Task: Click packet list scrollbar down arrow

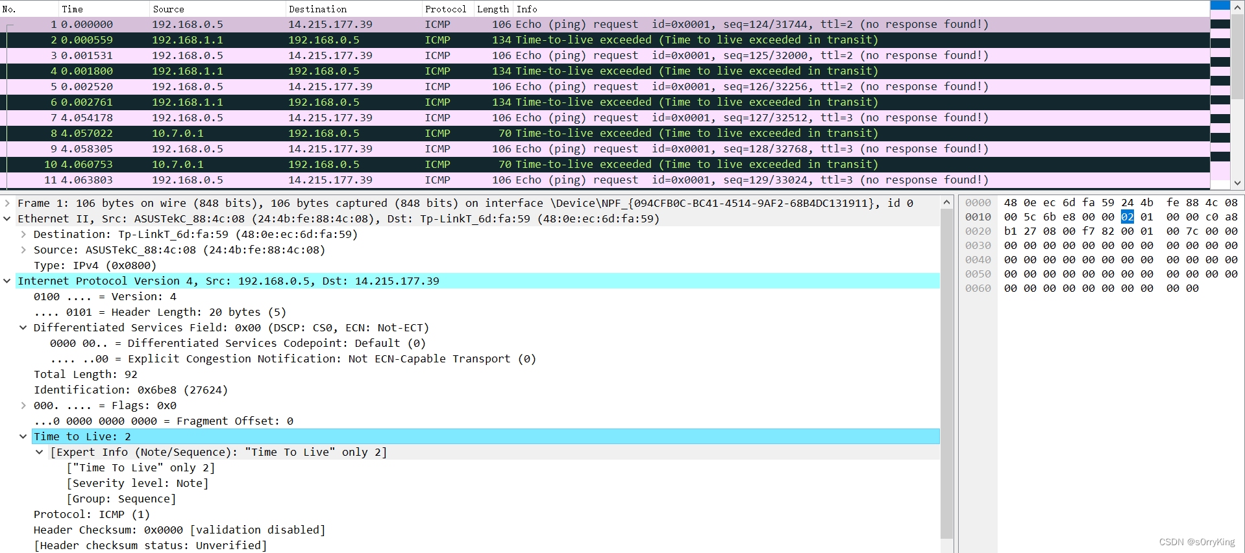Action: (1237, 183)
